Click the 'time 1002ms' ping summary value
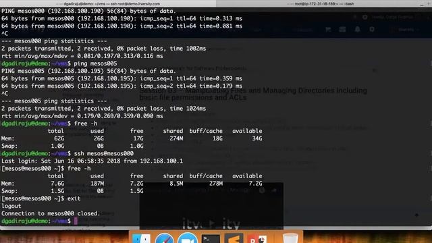This screenshot has height=243, width=432. [x=188, y=49]
